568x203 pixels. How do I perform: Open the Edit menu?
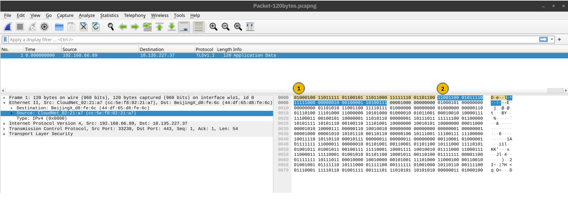(x=21, y=15)
